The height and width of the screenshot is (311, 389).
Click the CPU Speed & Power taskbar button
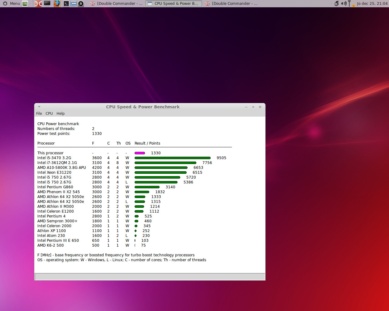click(174, 4)
